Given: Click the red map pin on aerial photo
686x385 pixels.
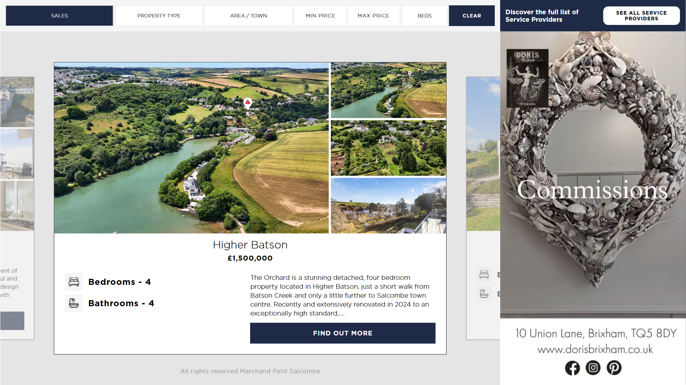Looking at the screenshot, I should click(248, 103).
